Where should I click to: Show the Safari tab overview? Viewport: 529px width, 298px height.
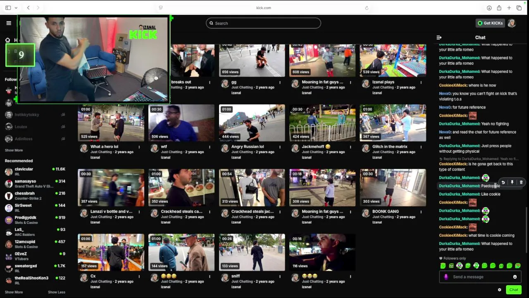tap(519, 8)
